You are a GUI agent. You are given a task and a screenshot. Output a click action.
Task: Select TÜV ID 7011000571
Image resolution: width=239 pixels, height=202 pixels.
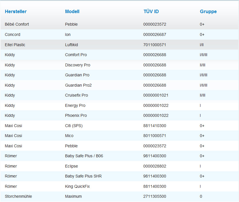coord(154,45)
